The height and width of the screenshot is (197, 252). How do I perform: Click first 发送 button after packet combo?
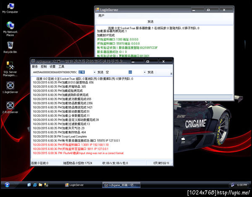pyautogui.click(x=100, y=72)
